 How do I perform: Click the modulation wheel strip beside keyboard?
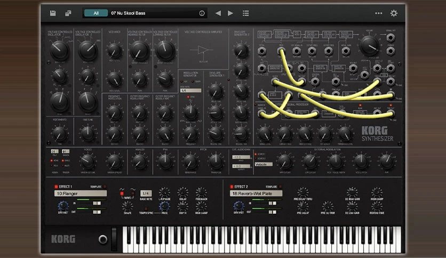coord(114,239)
